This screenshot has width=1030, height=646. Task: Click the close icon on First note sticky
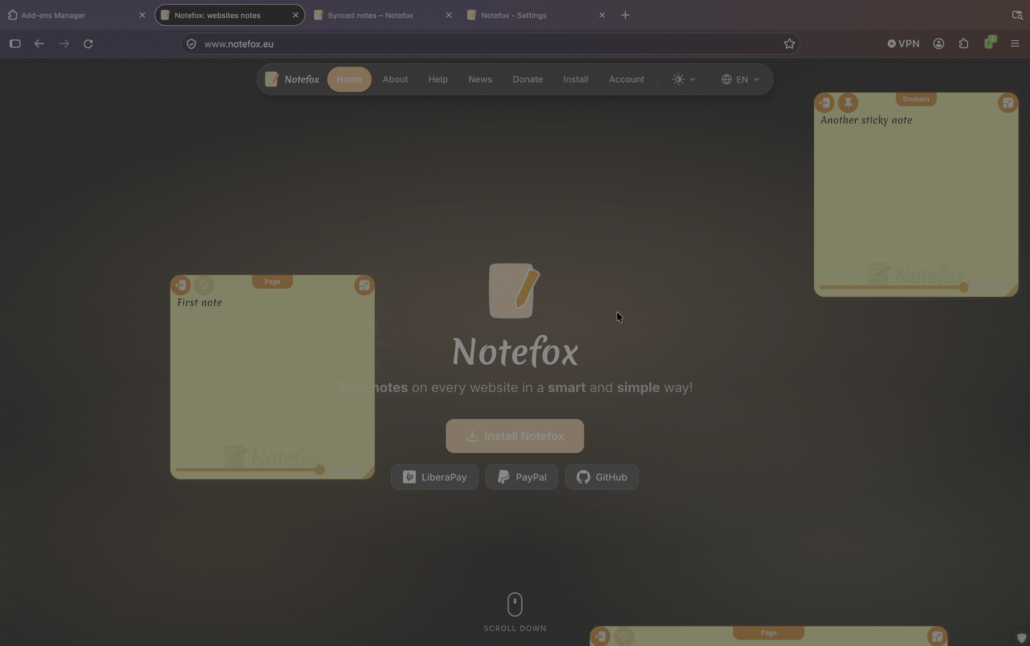(x=181, y=285)
